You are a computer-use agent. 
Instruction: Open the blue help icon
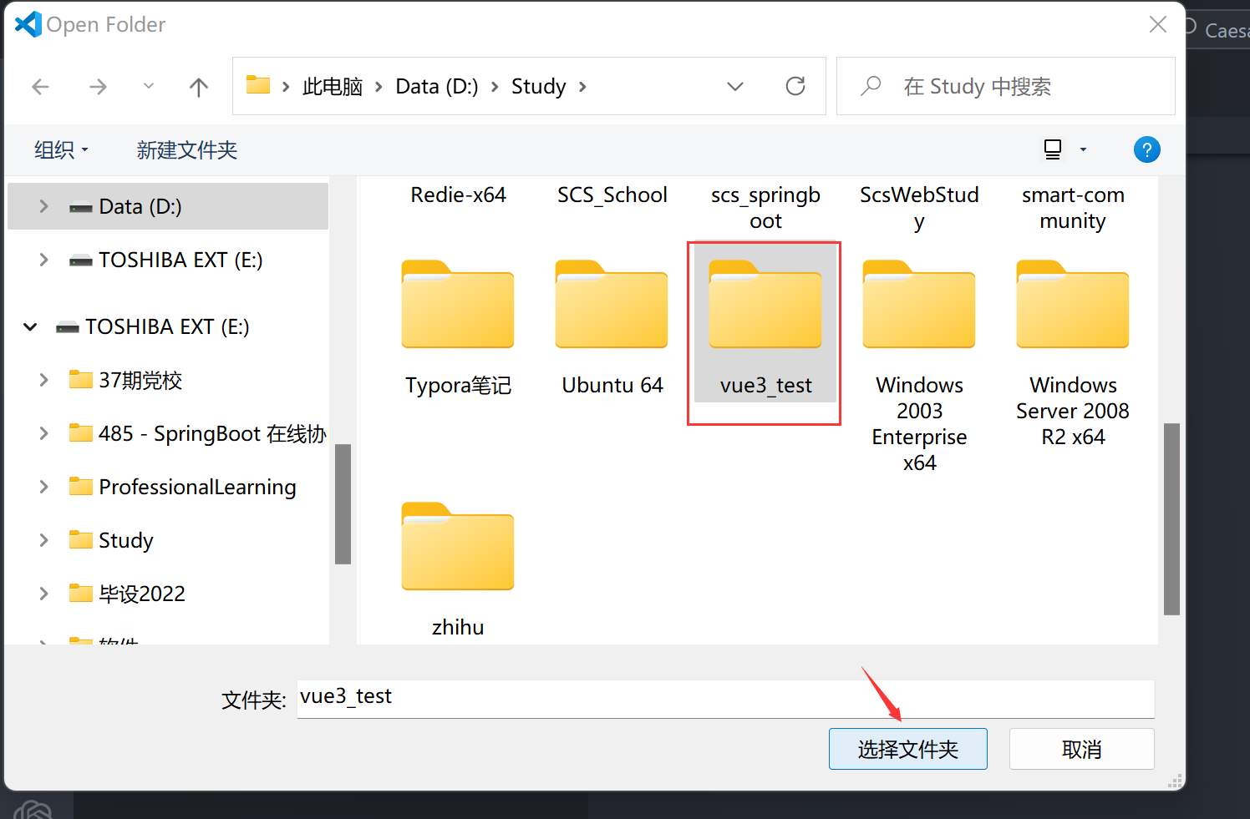(x=1147, y=150)
